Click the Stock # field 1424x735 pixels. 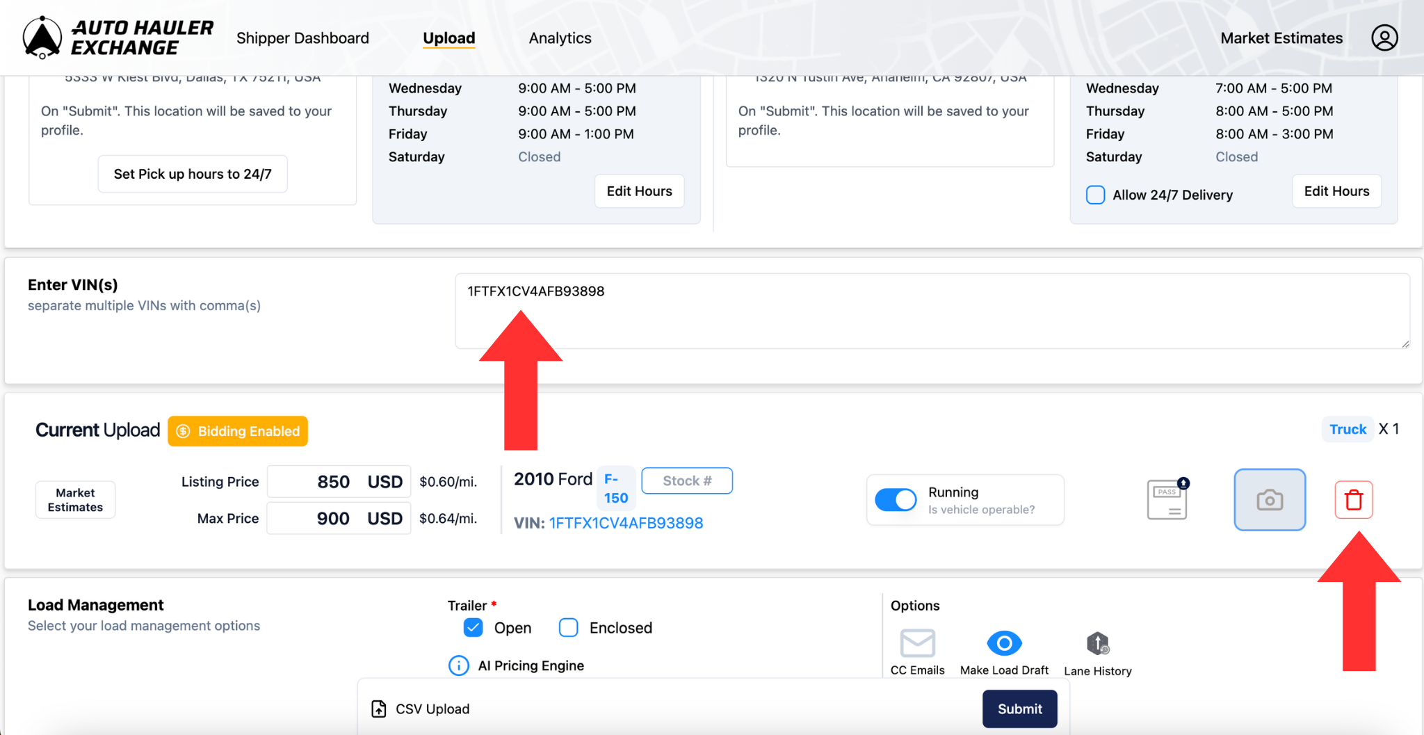point(686,480)
